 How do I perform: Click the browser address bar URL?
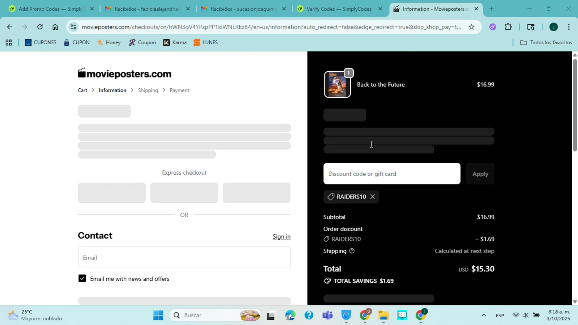pos(271,27)
